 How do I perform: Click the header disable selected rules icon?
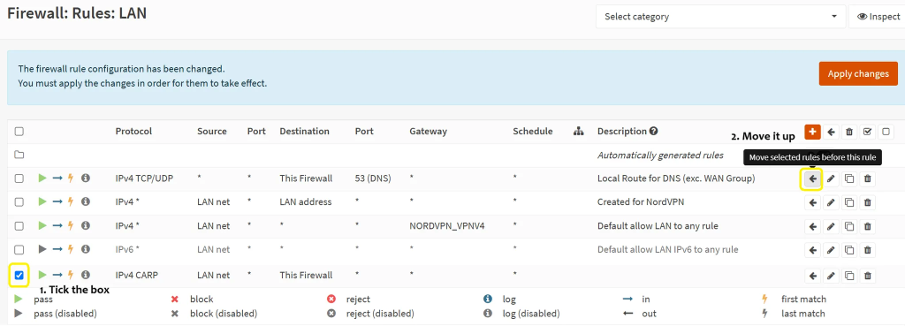point(886,132)
